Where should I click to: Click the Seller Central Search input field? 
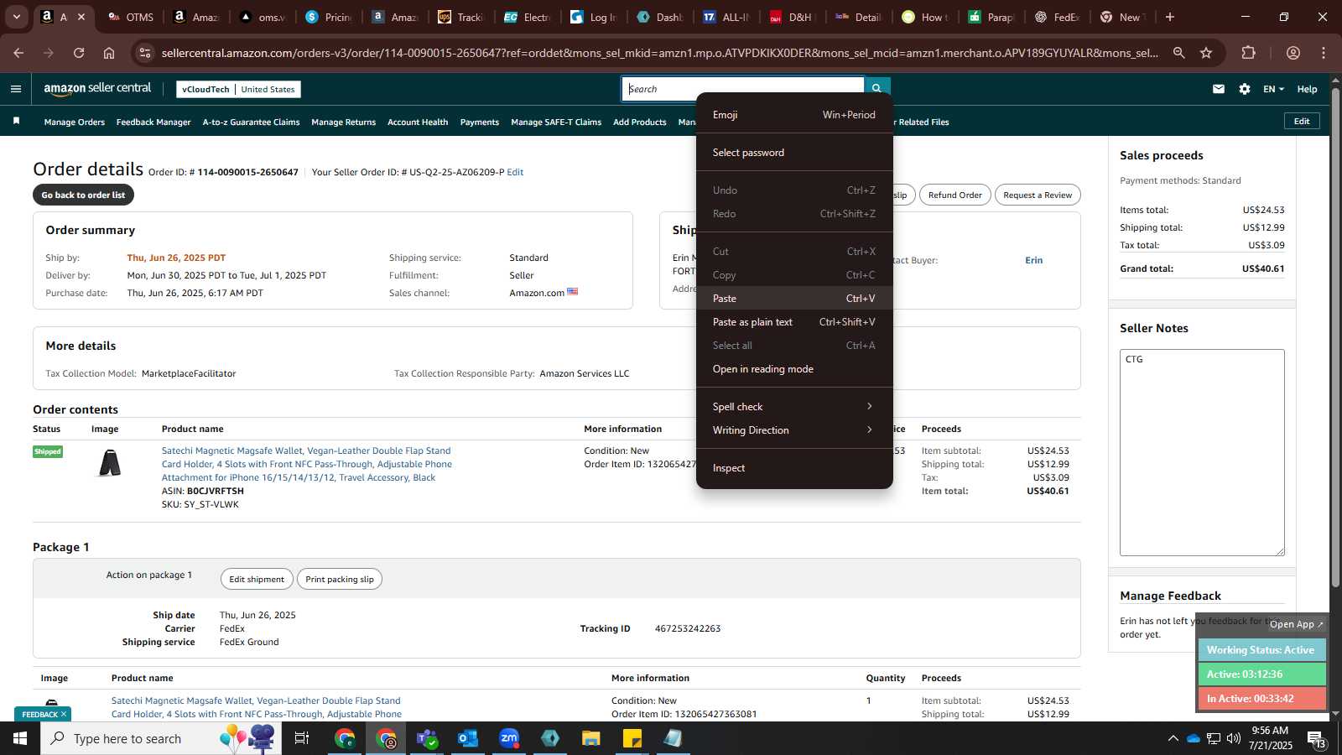[x=743, y=89]
